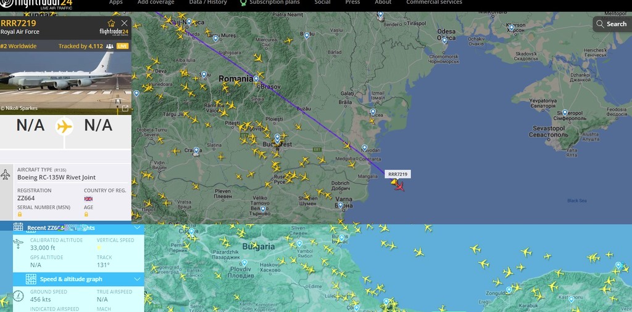
Task: Open the Apps menu
Action: click(x=115, y=2)
